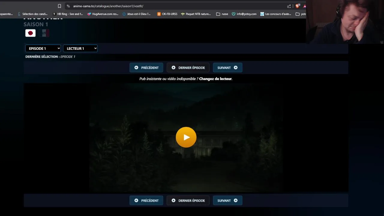
Task: Open the info@yotoy.com bookmark
Action: [244, 14]
